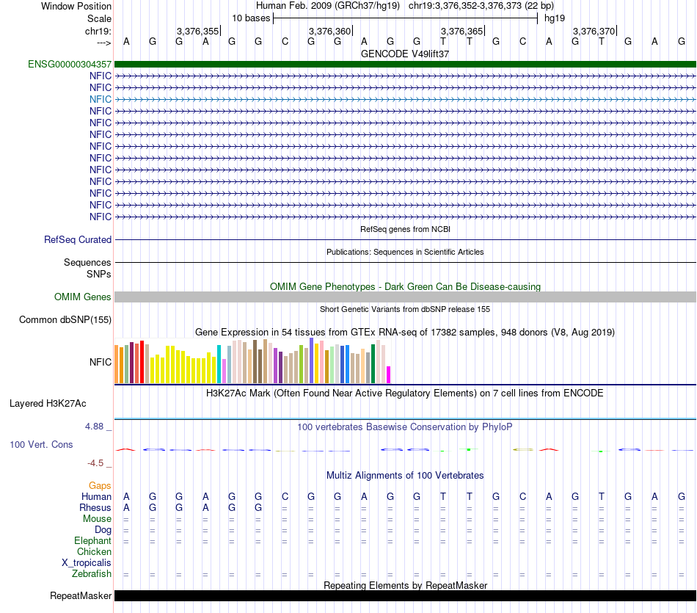Select the Zebrafish species label
The width and height of the screenshot is (697, 613).
92,573
